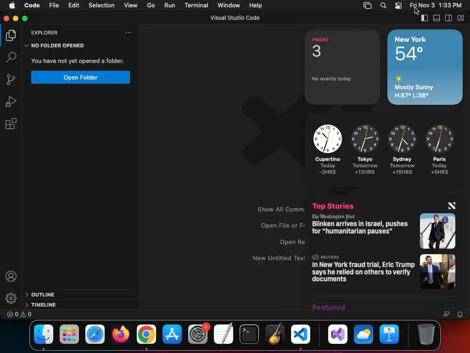
Task: Open the Blinken arrives in Israel story
Action: tap(383, 231)
